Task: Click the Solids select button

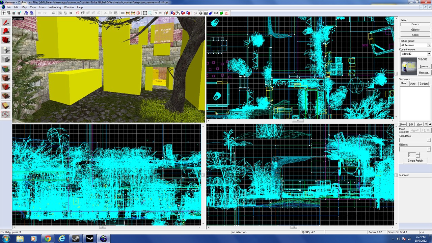Action: pyautogui.click(x=415, y=35)
